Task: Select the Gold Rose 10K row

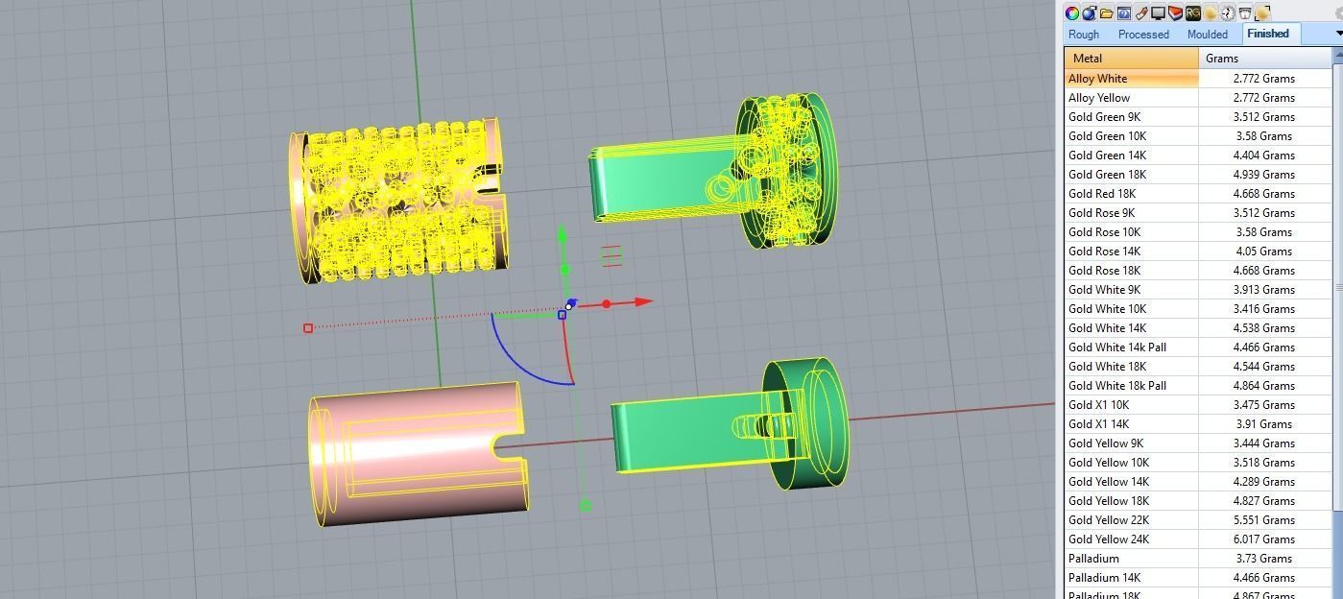Action: tap(1198, 232)
